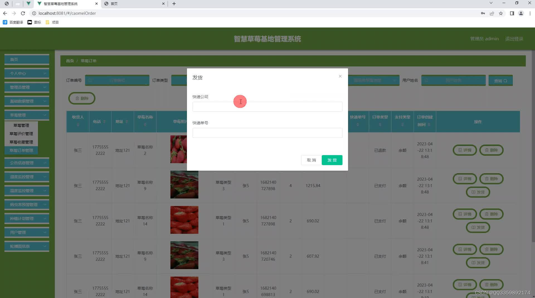Open 详情 for 草莓名称2 order row
535x298 pixels.
tap(465, 150)
